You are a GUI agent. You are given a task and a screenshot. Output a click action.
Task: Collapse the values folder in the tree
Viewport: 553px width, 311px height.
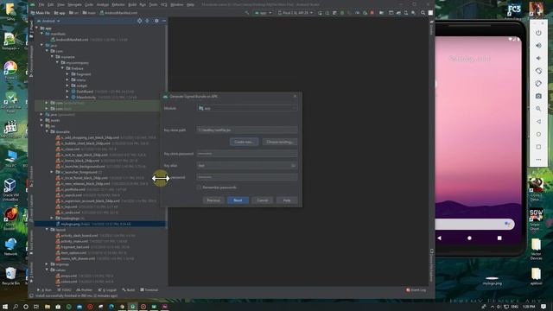tap(47, 270)
